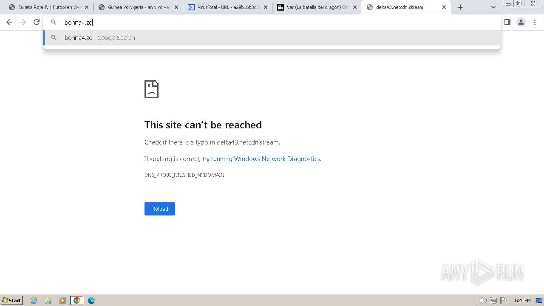Click the 1:20 PM system clock

pos(522,300)
